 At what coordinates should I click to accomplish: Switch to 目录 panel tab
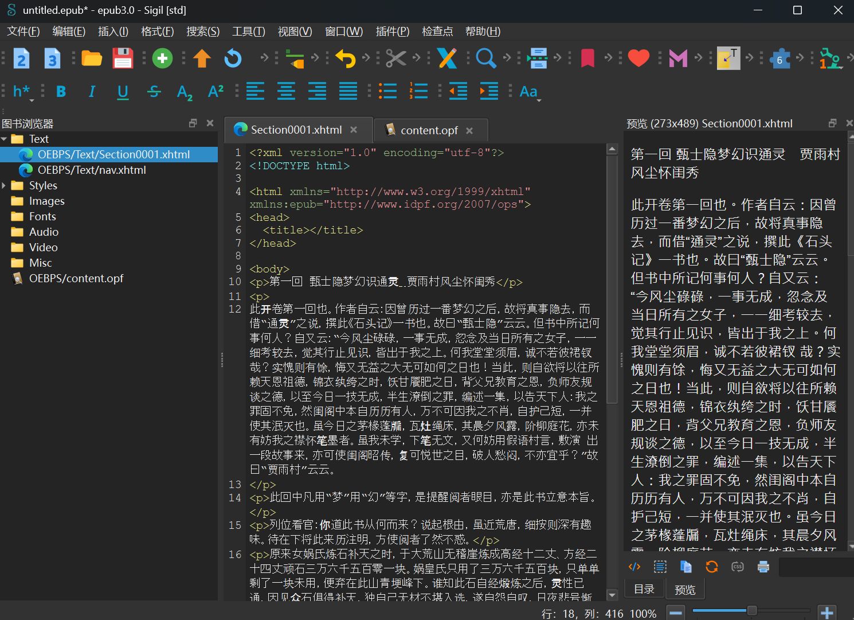click(x=644, y=589)
